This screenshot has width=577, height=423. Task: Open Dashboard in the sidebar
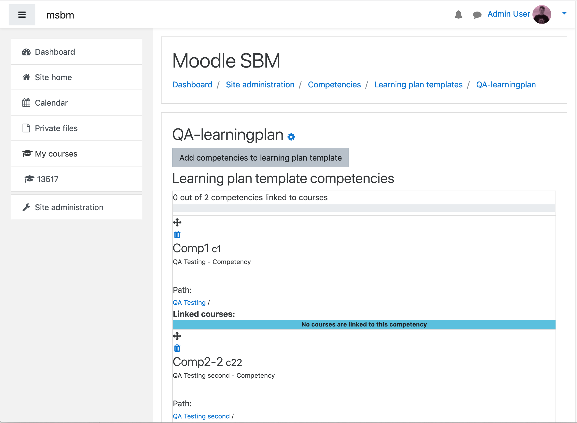click(76, 52)
